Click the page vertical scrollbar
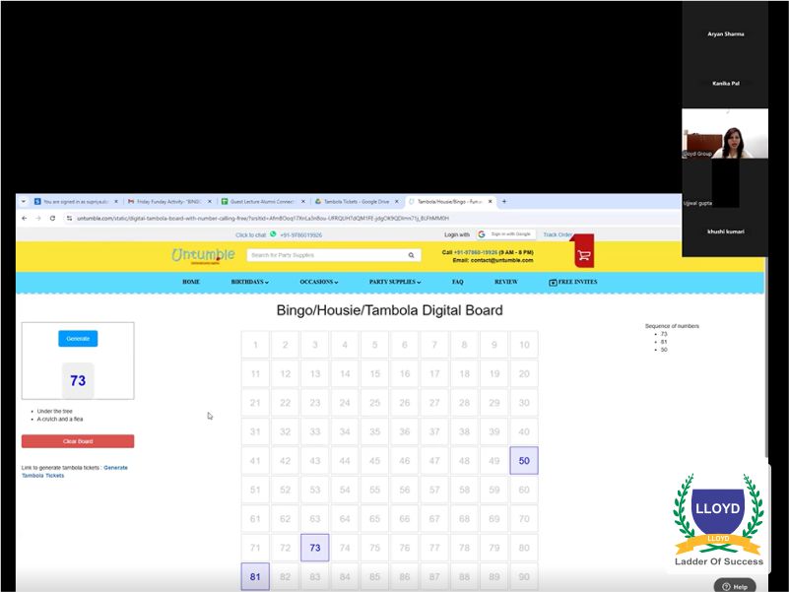The height and width of the screenshot is (592, 789). pos(766,358)
